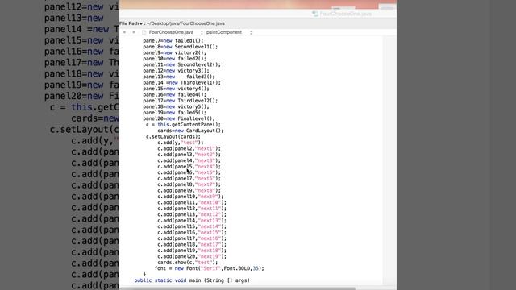Click the ~/Desktop/java/FourChooseOne.java path text
The image size is (516, 290).
(185, 23)
